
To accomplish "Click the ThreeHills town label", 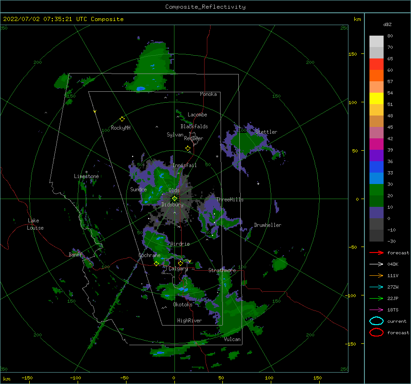I will [230, 200].
